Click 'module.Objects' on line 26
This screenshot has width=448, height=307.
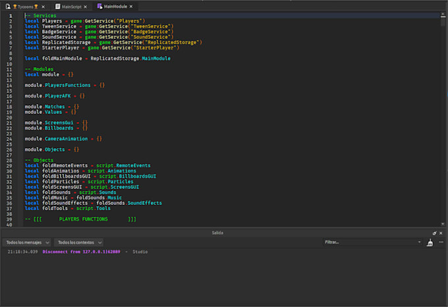(45, 150)
